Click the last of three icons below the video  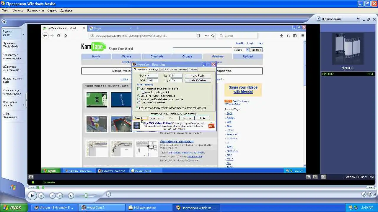(324, 177)
